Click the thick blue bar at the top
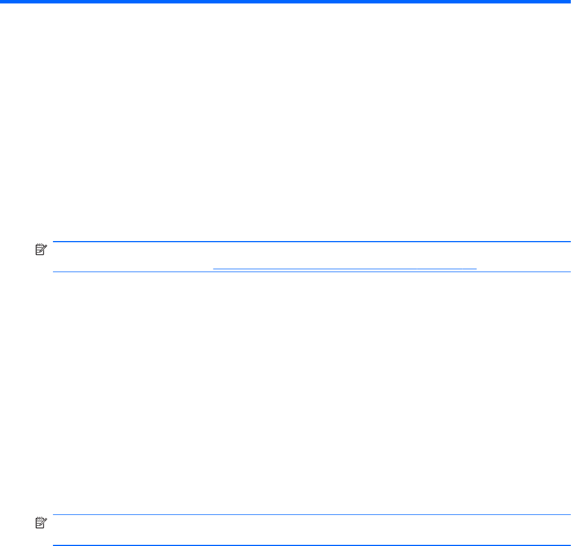 285,2
